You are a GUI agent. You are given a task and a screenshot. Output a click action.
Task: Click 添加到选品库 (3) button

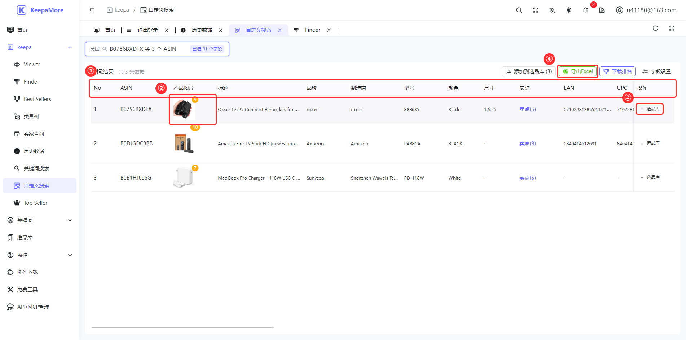pyautogui.click(x=529, y=71)
